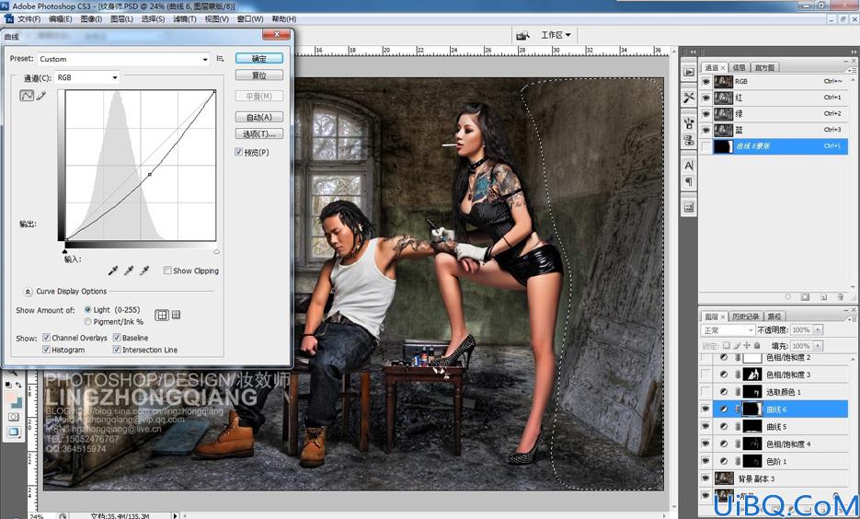The height and width of the screenshot is (519, 860).
Task: Switch to the simple 4x4 grid icon
Action: [161, 315]
